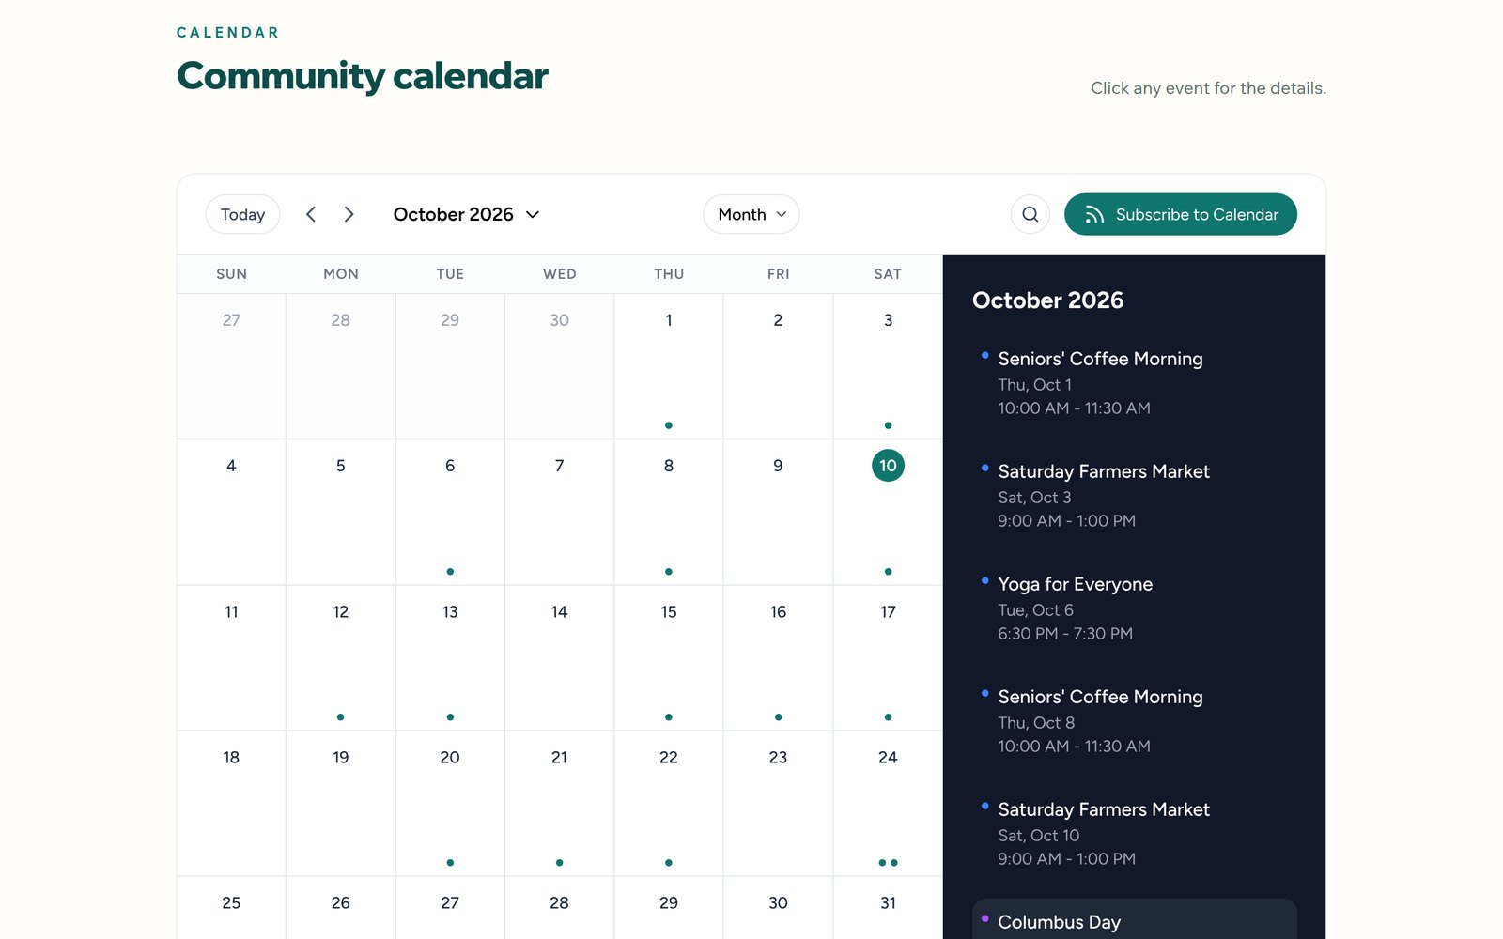Click the SUN column header
The height and width of the screenshot is (939, 1503).
[231, 274]
